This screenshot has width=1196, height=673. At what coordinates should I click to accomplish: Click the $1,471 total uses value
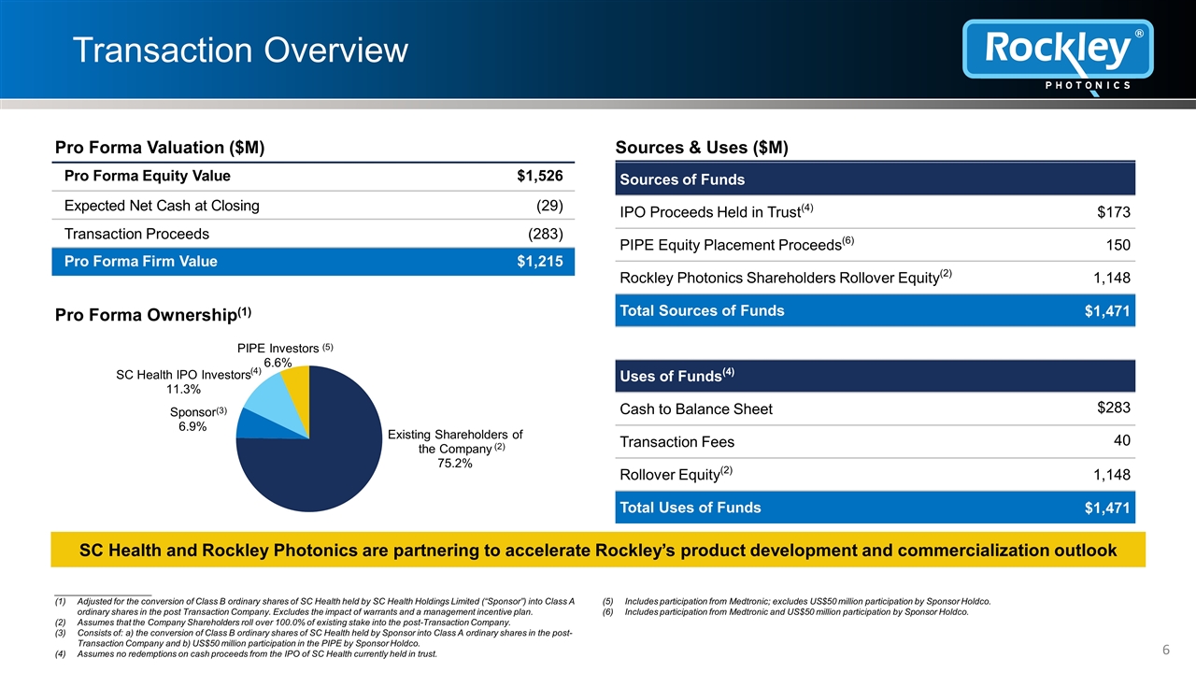click(x=1108, y=508)
